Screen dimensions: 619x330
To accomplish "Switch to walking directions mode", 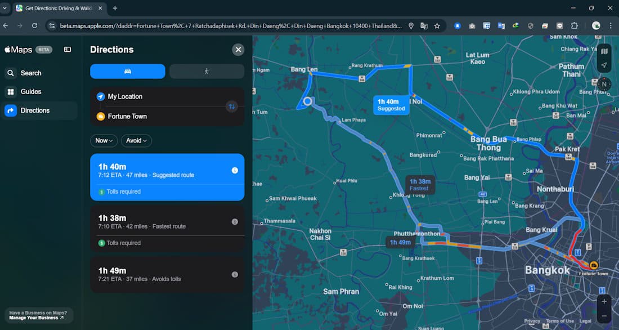I will point(207,72).
